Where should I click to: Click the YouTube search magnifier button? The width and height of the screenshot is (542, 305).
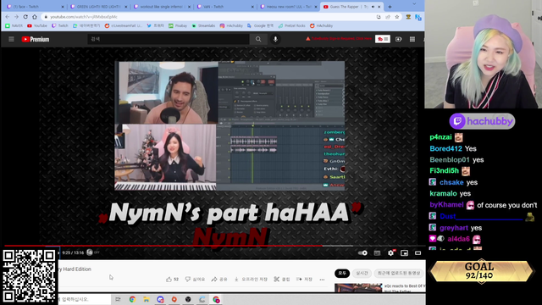(258, 39)
